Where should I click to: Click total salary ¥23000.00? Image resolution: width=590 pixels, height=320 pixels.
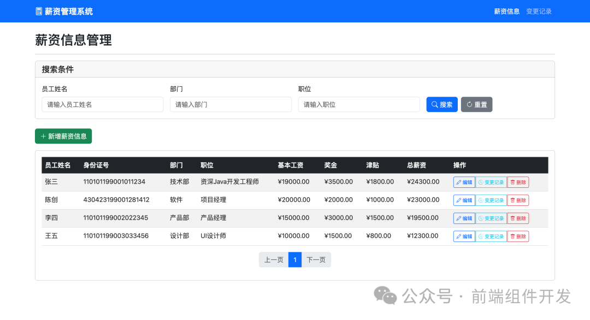(x=423, y=200)
